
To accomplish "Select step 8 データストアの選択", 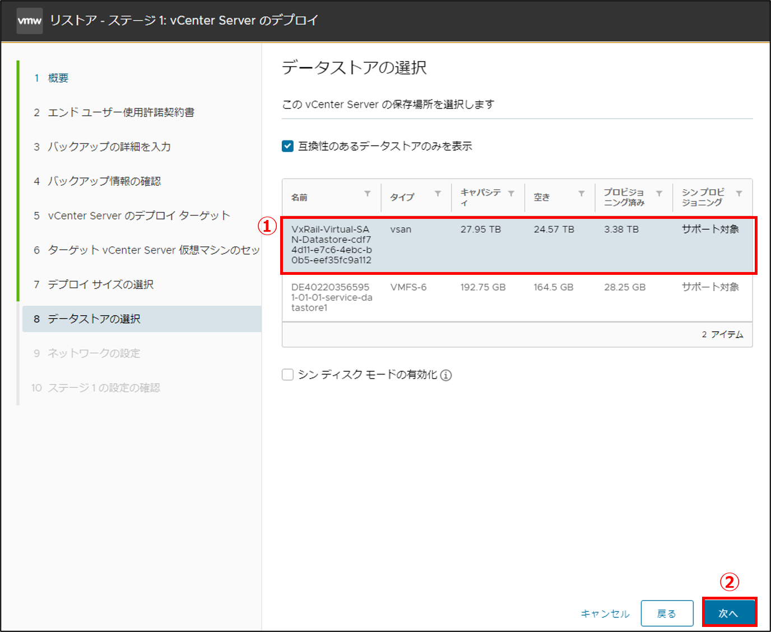I will 142,319.
